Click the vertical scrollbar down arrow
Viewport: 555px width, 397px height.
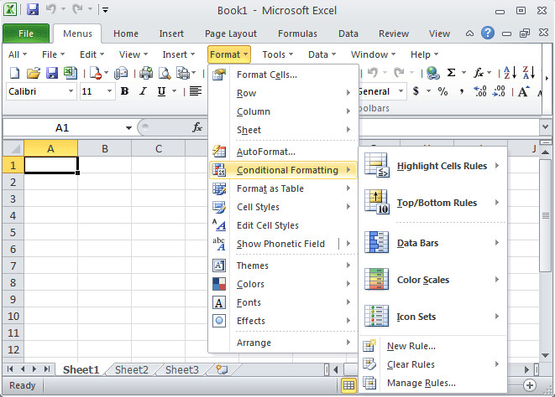(x=546, y=355)
